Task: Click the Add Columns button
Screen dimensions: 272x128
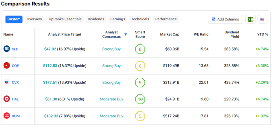Action: tap(225, 19)
